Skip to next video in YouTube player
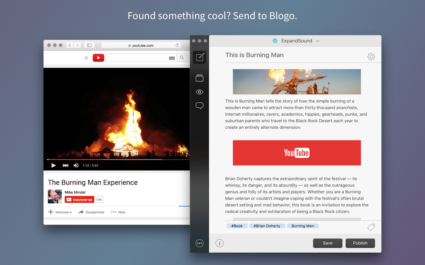This screenshot has width=425, height=265. tap(65, 165)
